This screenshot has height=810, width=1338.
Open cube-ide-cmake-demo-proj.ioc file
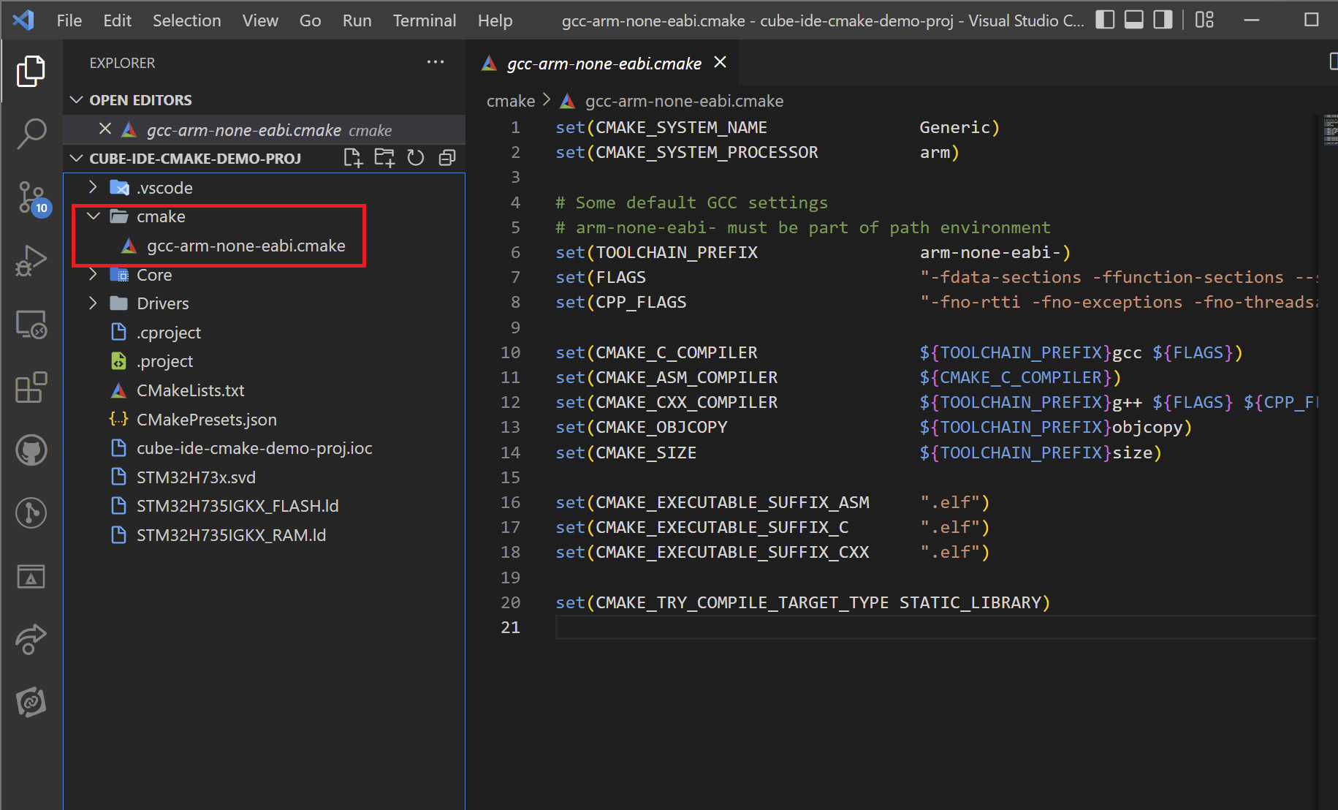tap(254, 448)
